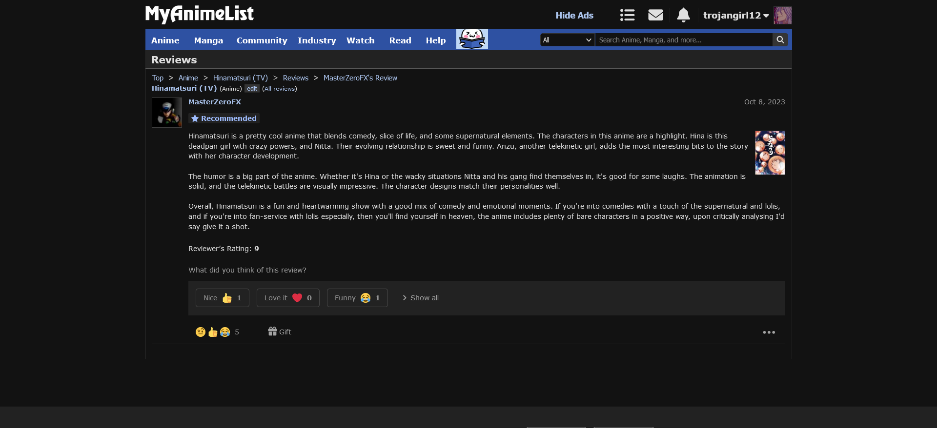Open Hinamatsuri anime cover thumbnail

click(x=770, y=153)
